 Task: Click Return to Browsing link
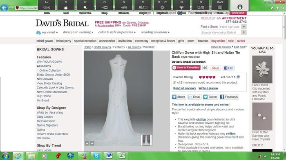pos(221,47)
